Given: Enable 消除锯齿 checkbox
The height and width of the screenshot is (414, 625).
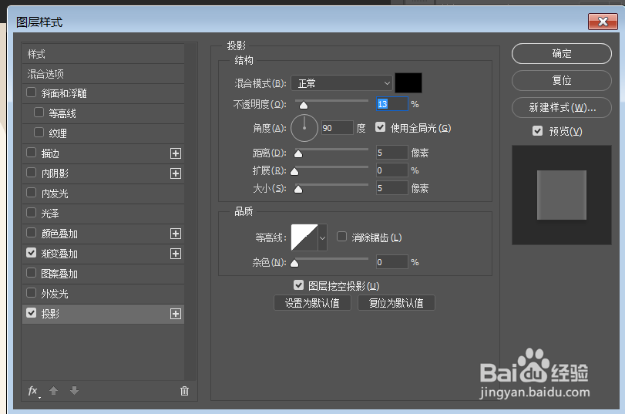Looking at the screenshot, I should 341,237.
